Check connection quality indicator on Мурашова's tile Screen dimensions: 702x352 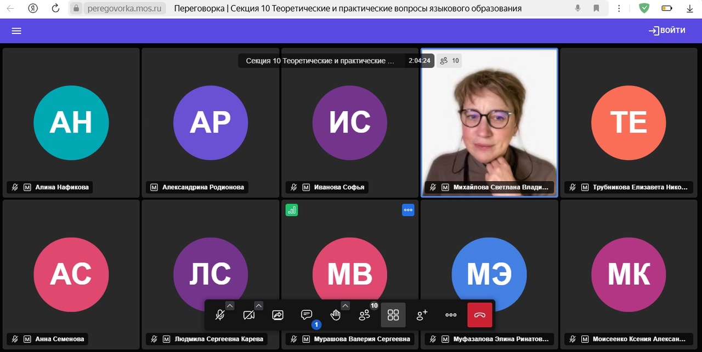pyautogui.click(x=292, y=210)
